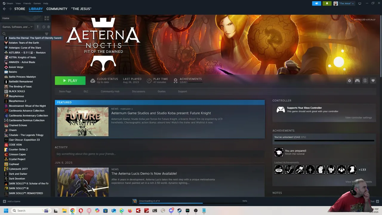Open the Discussions link
Image resolution: width=382 pixels, height=215 pixels.
click(x=138, y=91)
